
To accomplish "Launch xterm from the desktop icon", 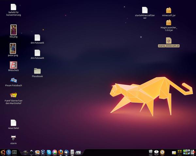I will 13,138.
